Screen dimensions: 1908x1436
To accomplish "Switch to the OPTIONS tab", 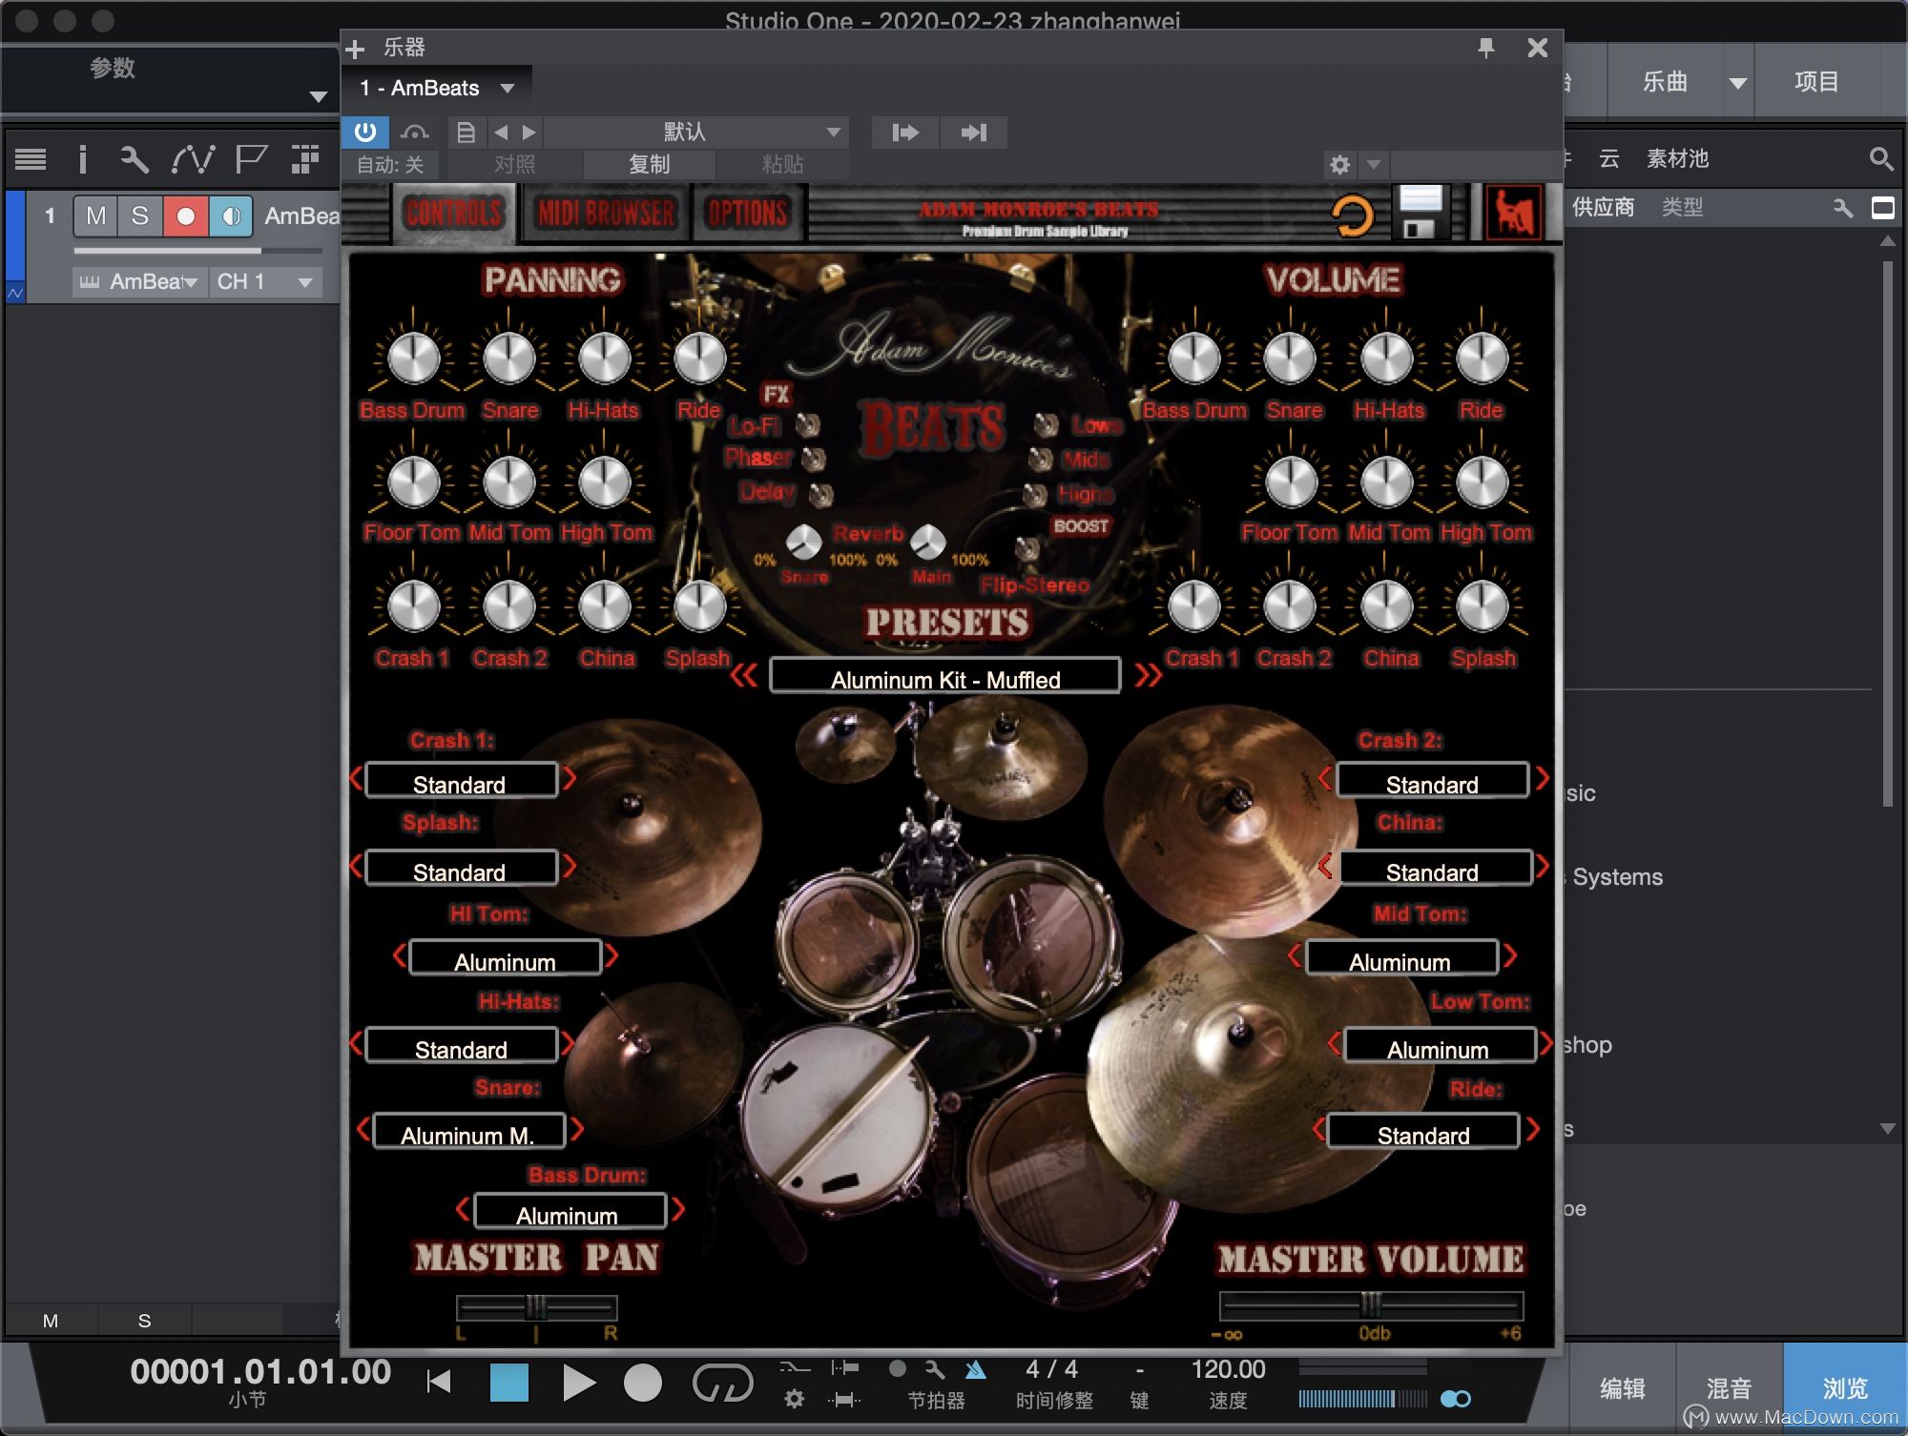I will click(x=748, y=214).
